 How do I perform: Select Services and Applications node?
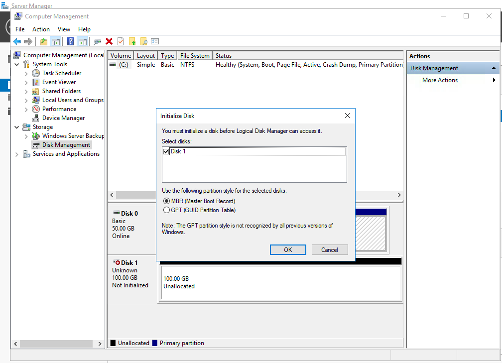pos(66,154)
